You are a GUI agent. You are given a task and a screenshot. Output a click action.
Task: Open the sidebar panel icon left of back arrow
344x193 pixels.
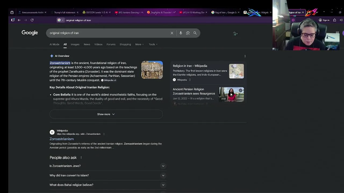coord(13,20)
